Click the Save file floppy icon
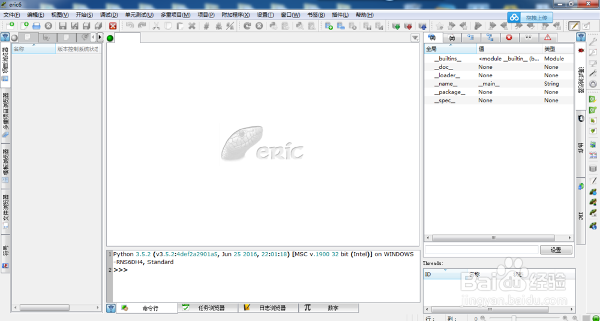This screenshot has height=321, width=600. click(x=63, y=26)
